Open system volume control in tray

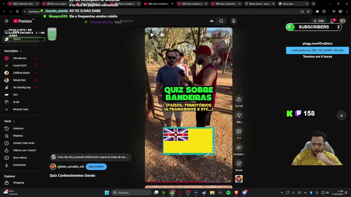(x=327, y=193)
